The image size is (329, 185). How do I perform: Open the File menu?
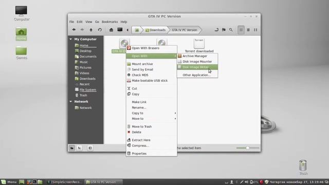click(x=71, y=22)
